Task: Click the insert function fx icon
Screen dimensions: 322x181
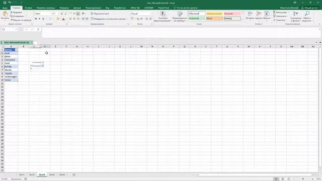Action: [38, 29]
